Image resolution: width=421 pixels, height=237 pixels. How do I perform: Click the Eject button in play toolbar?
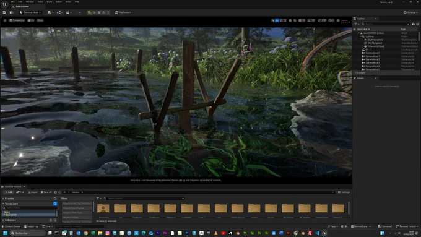[103, 12]
